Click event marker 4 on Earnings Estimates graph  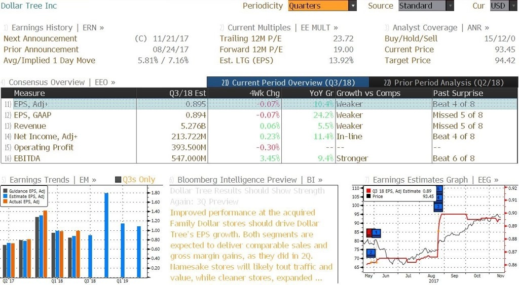[439, 198]
